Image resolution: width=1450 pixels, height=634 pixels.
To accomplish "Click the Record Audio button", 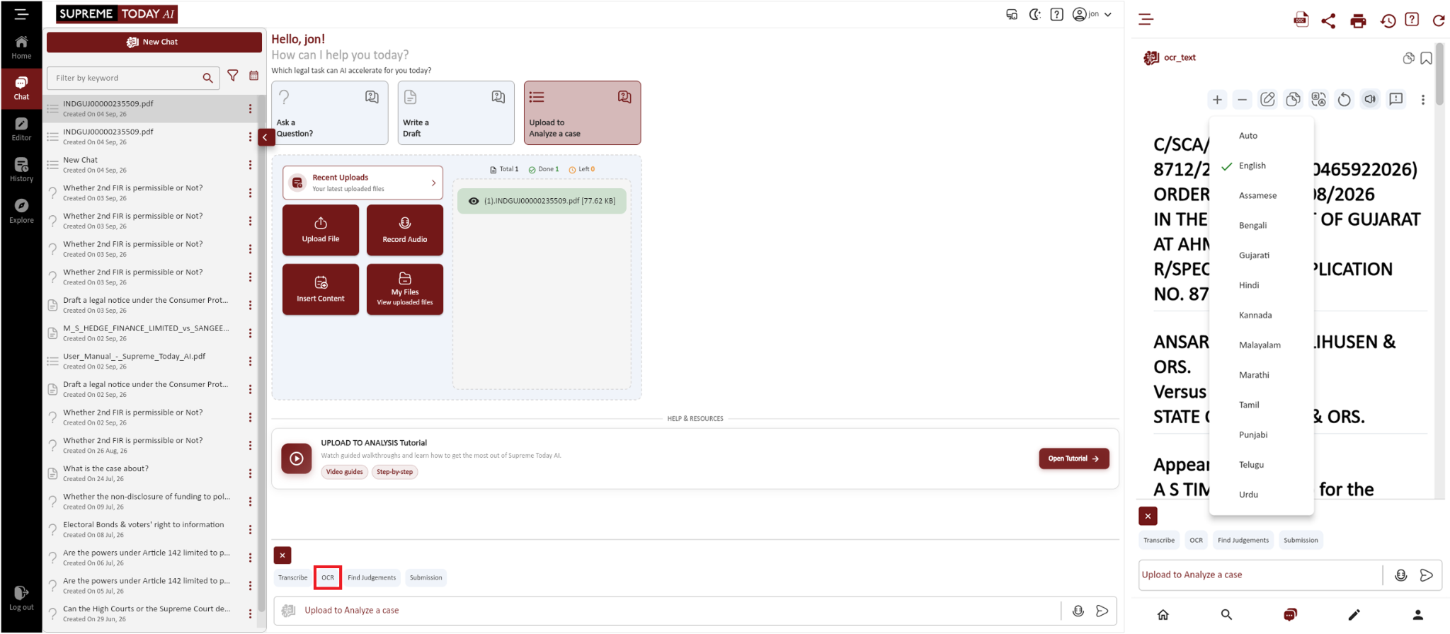I will pos(405,230).
